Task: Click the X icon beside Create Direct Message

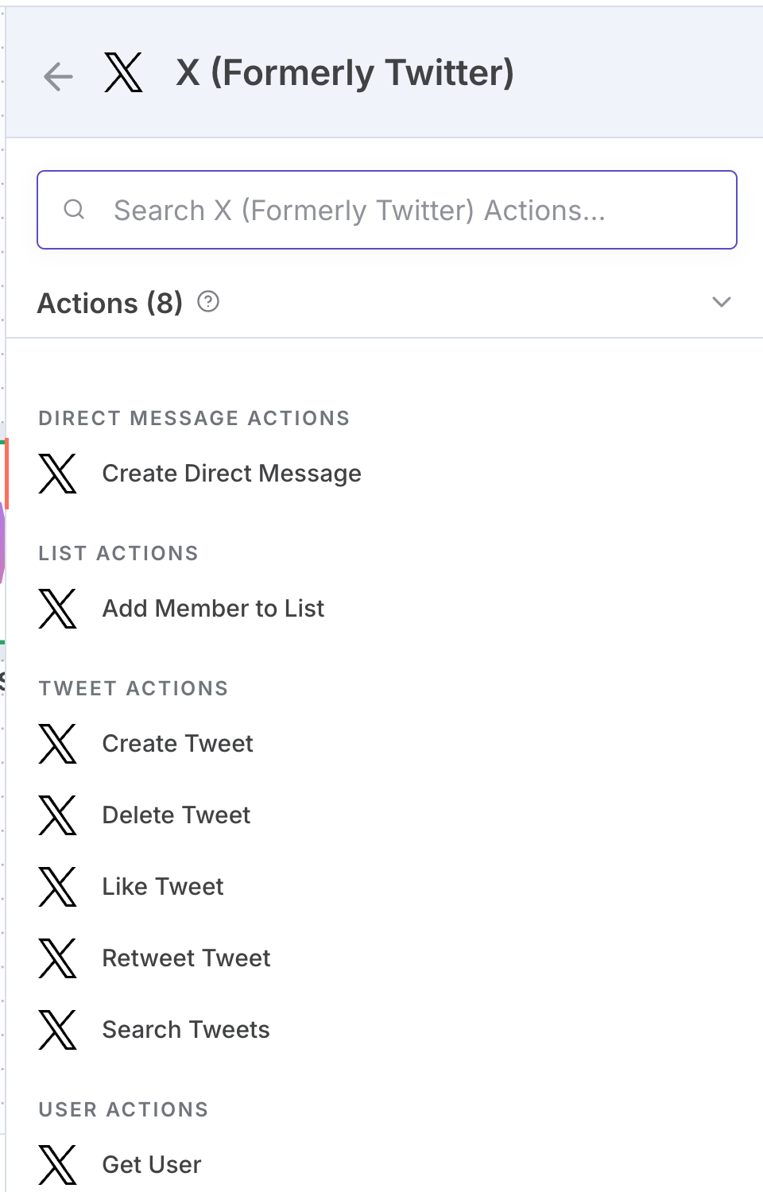Action: [58, 474]
